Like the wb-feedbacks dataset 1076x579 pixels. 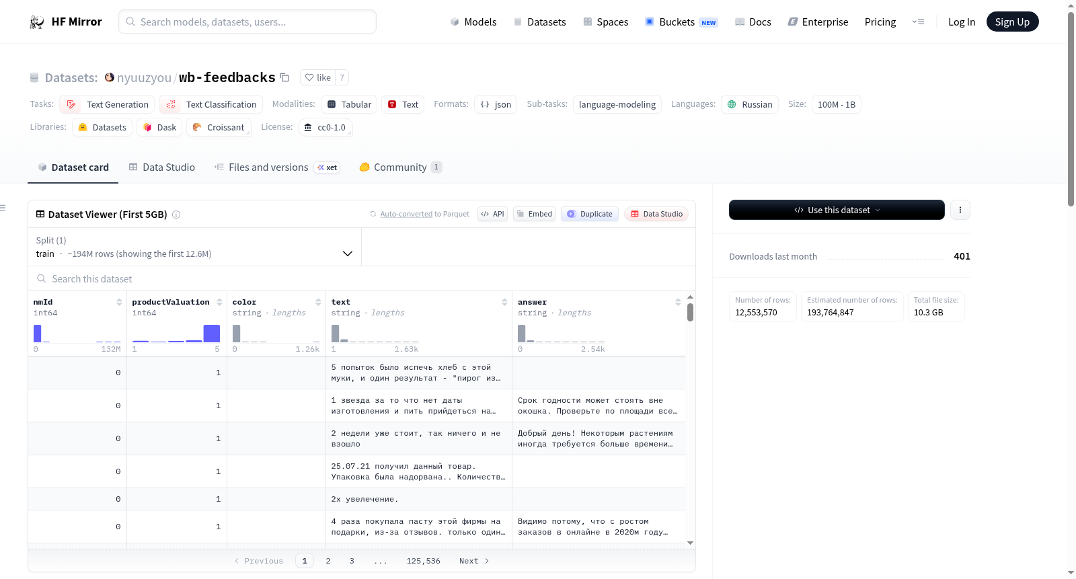click(x=318, y=77)
